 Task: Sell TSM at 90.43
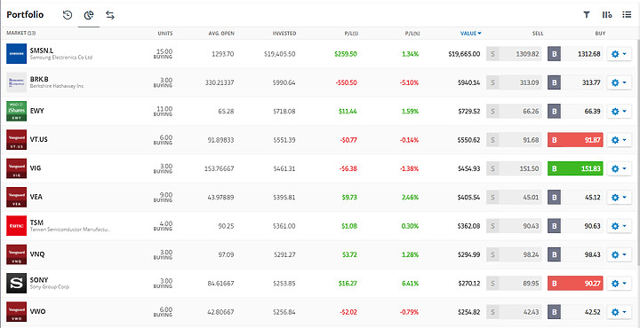coord(514,226)
